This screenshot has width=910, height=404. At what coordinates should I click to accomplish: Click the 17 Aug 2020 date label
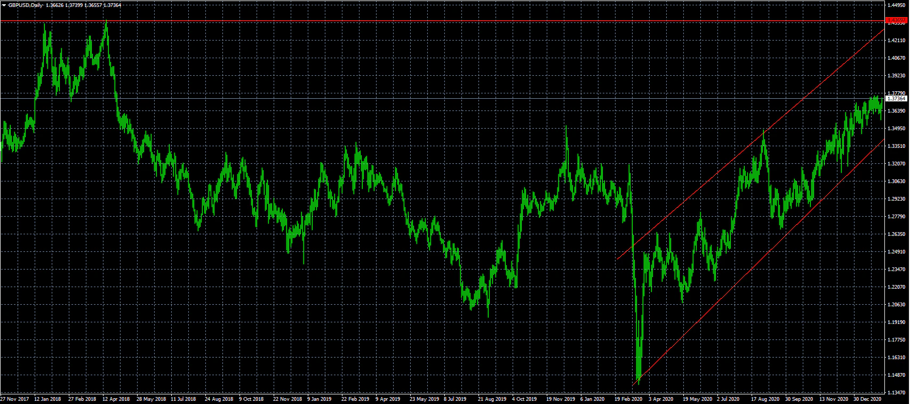pyautogui.click(x=765, y=399)
